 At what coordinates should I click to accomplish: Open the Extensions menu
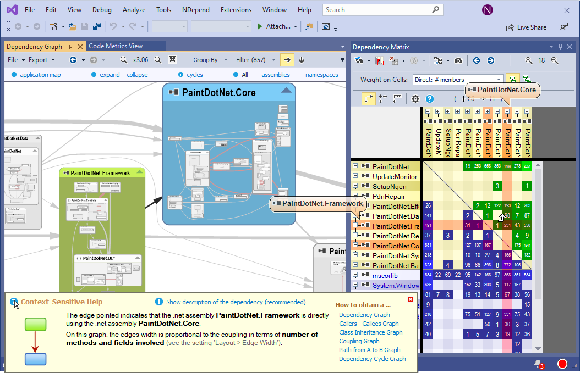click(236, 10)
